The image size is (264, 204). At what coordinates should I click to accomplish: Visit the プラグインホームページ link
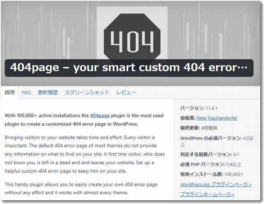point(207,195)
